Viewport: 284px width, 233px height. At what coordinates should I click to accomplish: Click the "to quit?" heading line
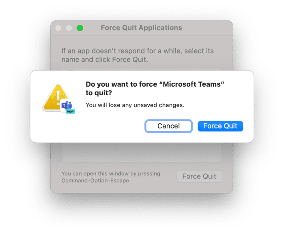pos(99,93)
